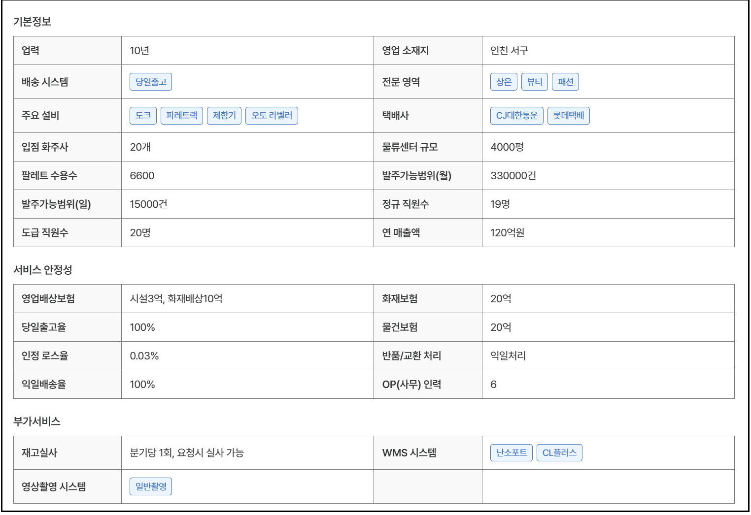Select the 패션 tag
The width and height of the screenshot is (751, 515).
click(565, 82)
